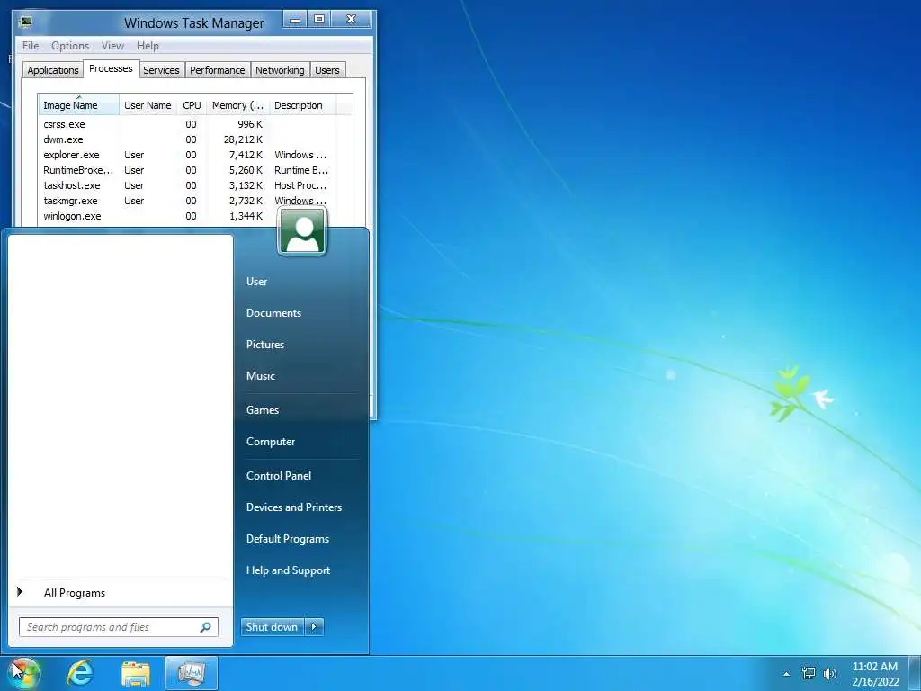Open Default Programs link
This screenshot has width=921, height=691.
(288, 539)
